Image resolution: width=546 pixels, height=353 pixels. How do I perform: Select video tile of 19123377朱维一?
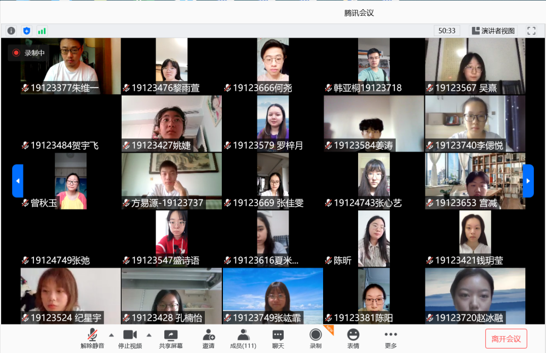pyautogui.click(x=71, y=66)
